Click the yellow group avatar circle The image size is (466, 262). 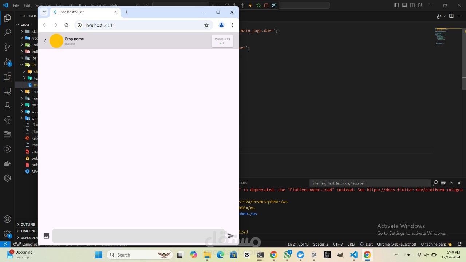click(56, 41)
